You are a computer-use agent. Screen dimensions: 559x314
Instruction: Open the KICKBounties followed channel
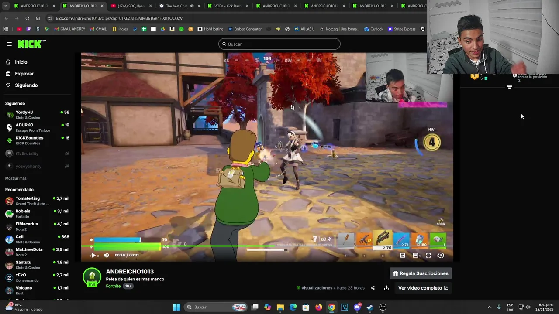tap(37, 140)
